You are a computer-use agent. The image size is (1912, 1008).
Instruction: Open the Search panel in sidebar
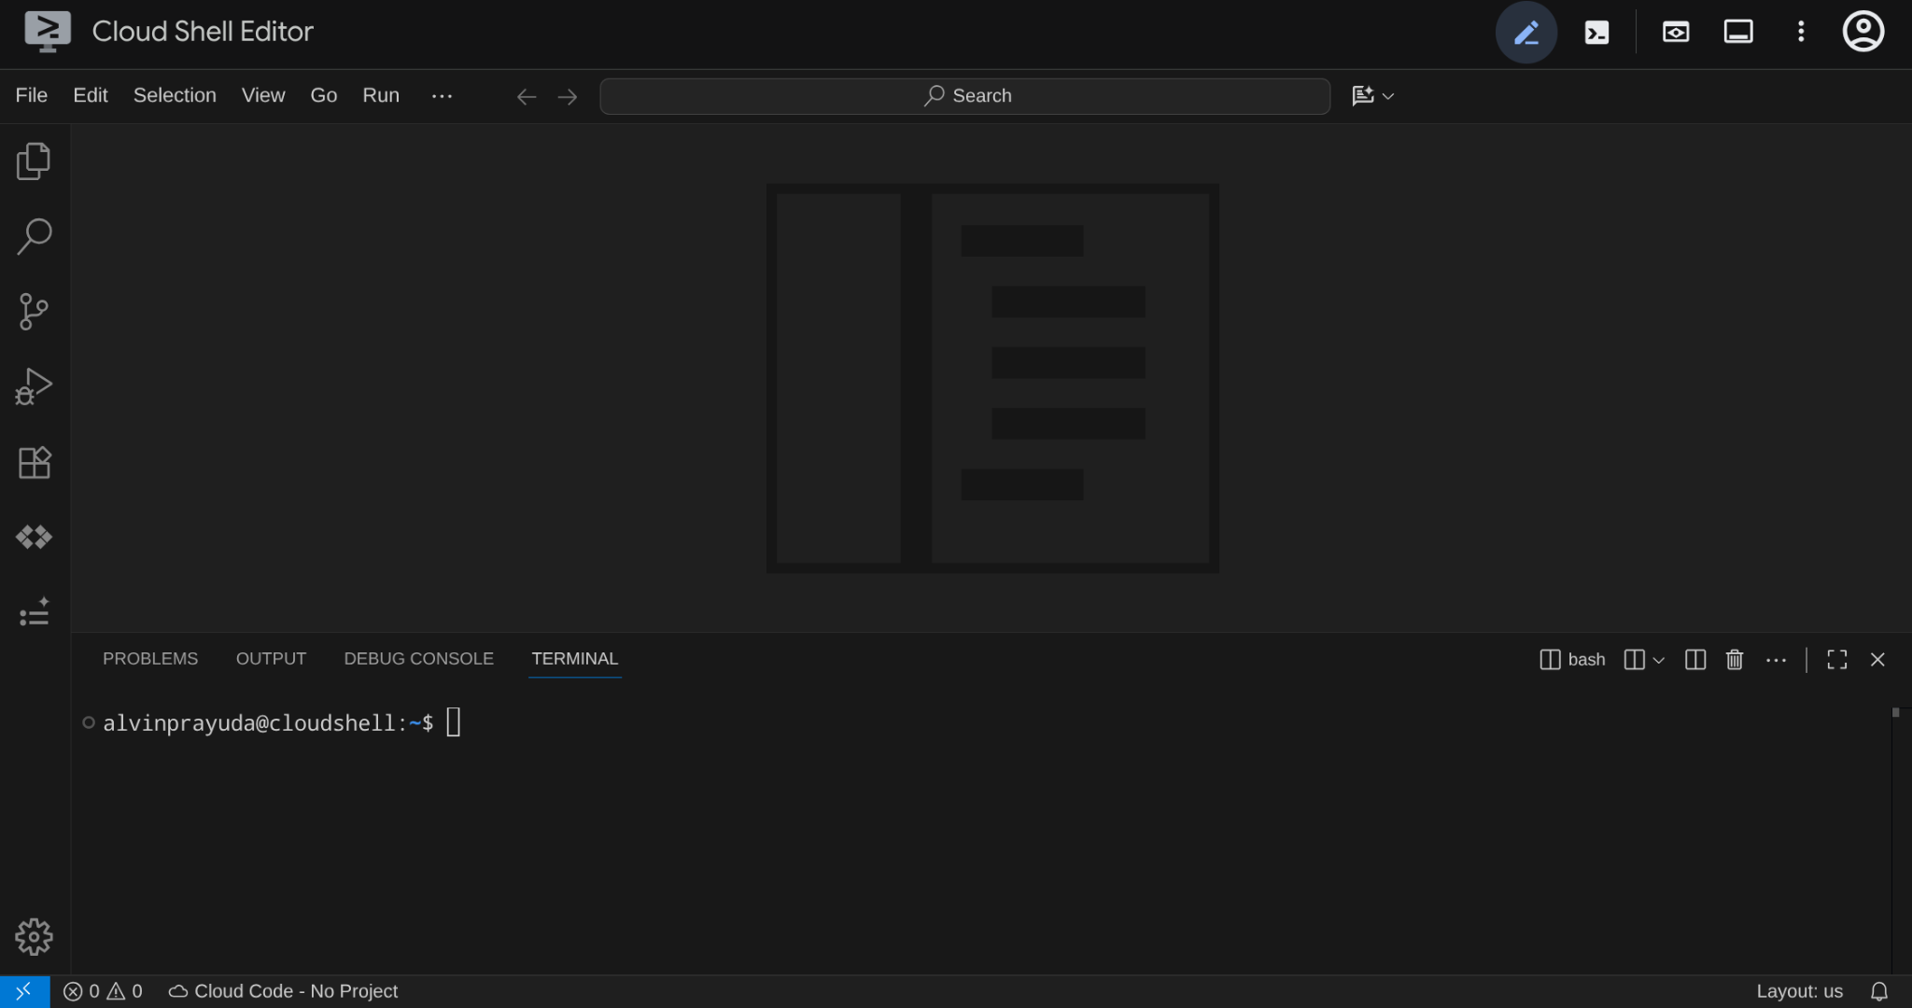point(34,235)
